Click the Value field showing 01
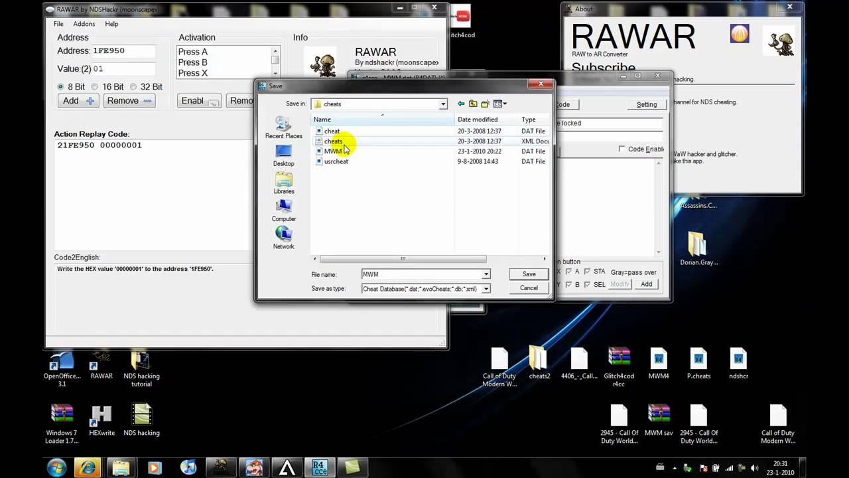This screenshot has height=478, width=849. click(123, 69)
